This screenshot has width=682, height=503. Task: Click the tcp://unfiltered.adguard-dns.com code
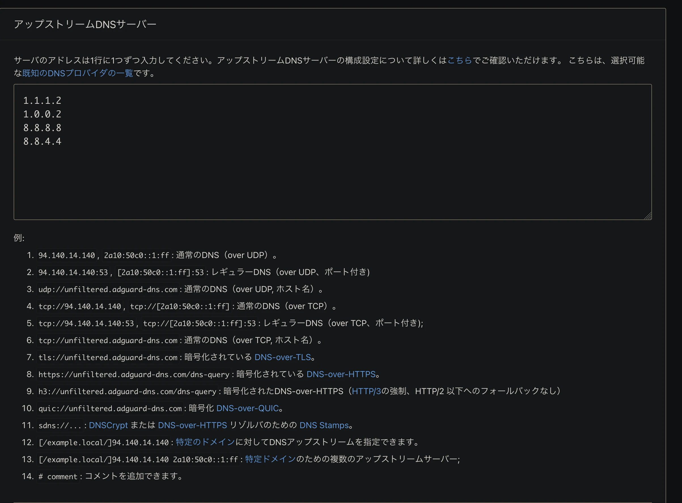[x=108, y=341]
